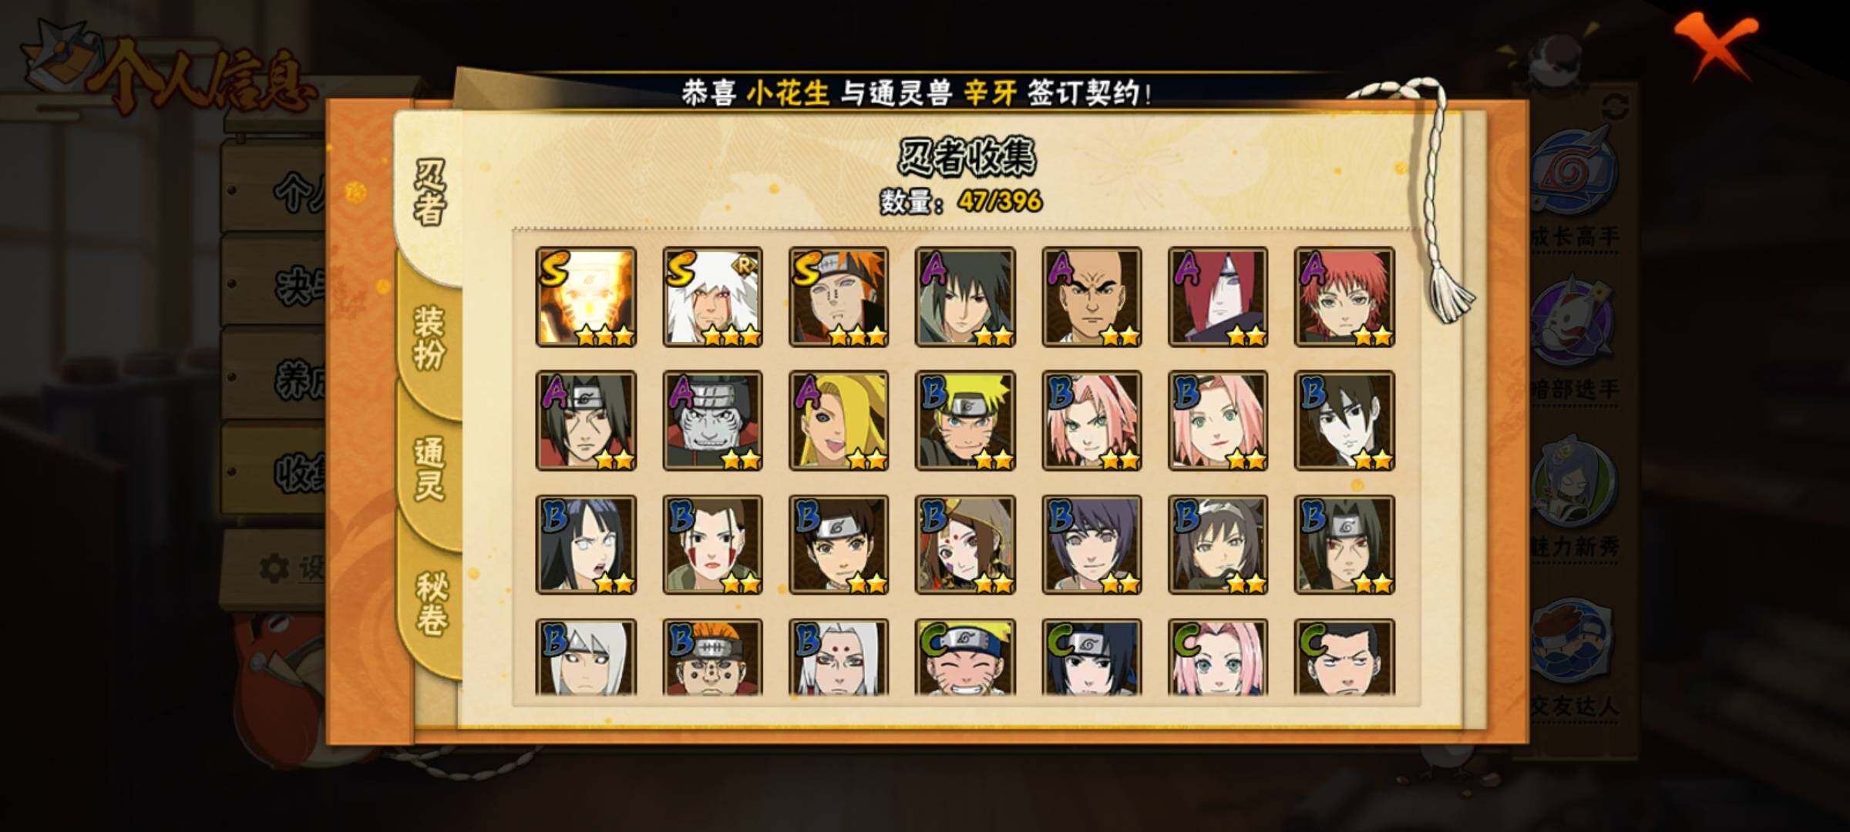Select the S-rank orange-haired Pain portrait

tap(839, 297)
